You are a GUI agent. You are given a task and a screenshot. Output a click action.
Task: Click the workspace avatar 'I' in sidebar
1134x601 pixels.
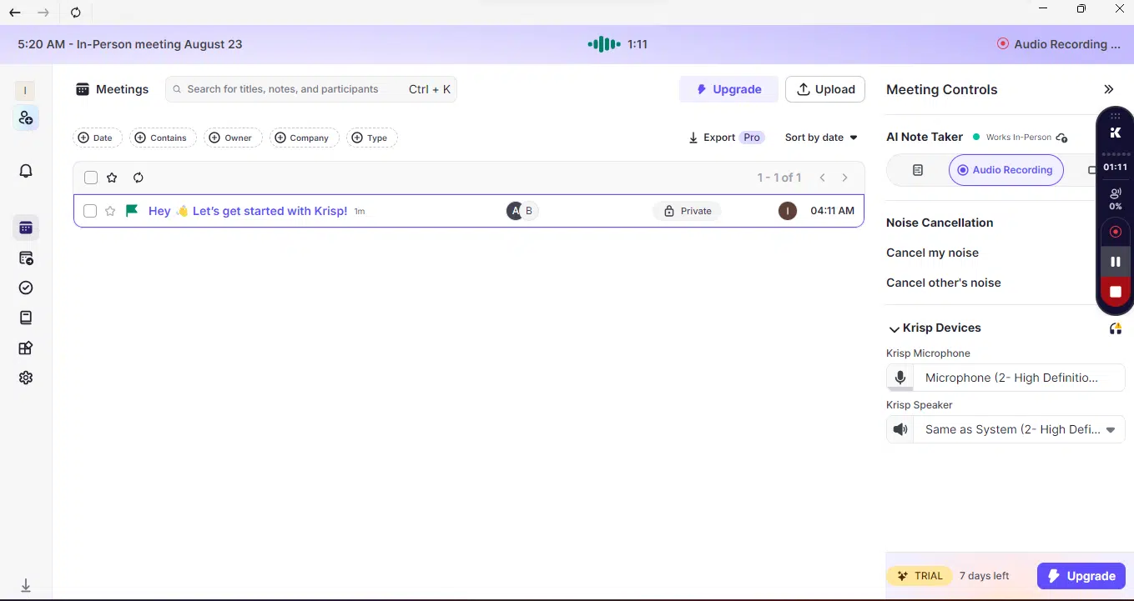pos(25,90)
